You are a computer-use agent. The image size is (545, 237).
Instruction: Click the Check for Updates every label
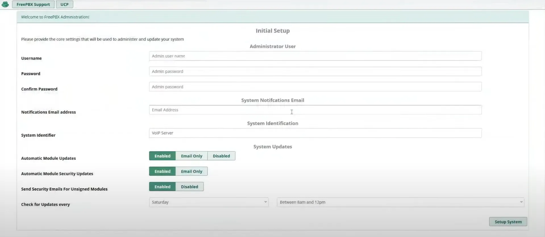point(45,204)
